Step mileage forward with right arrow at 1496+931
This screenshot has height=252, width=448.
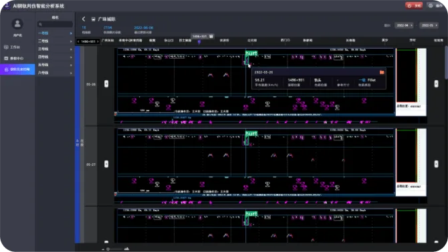point(98,41)
